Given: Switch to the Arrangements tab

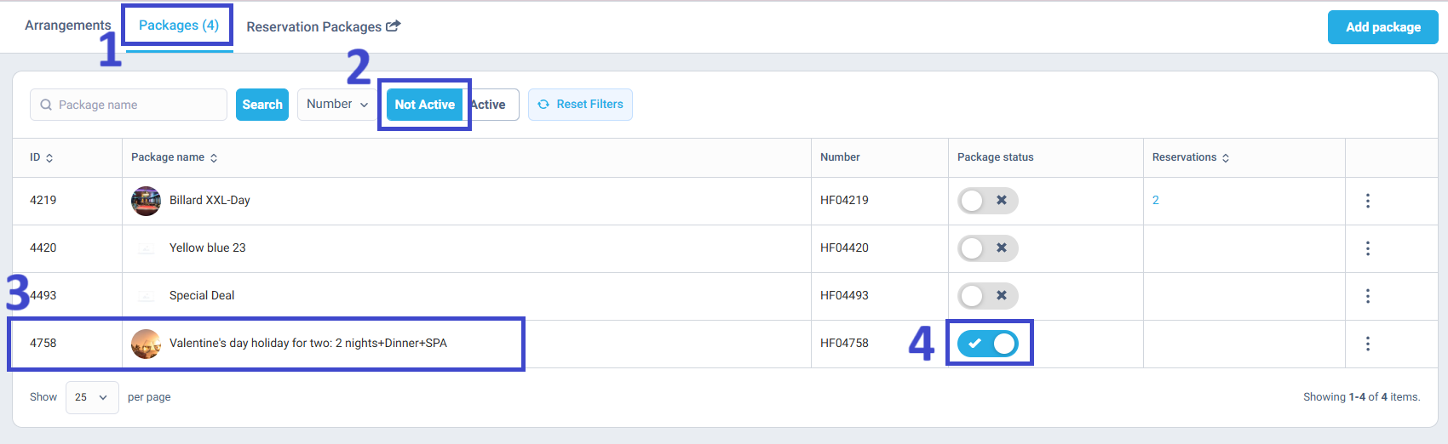Looking at the screenshot, I should [68, 26].
